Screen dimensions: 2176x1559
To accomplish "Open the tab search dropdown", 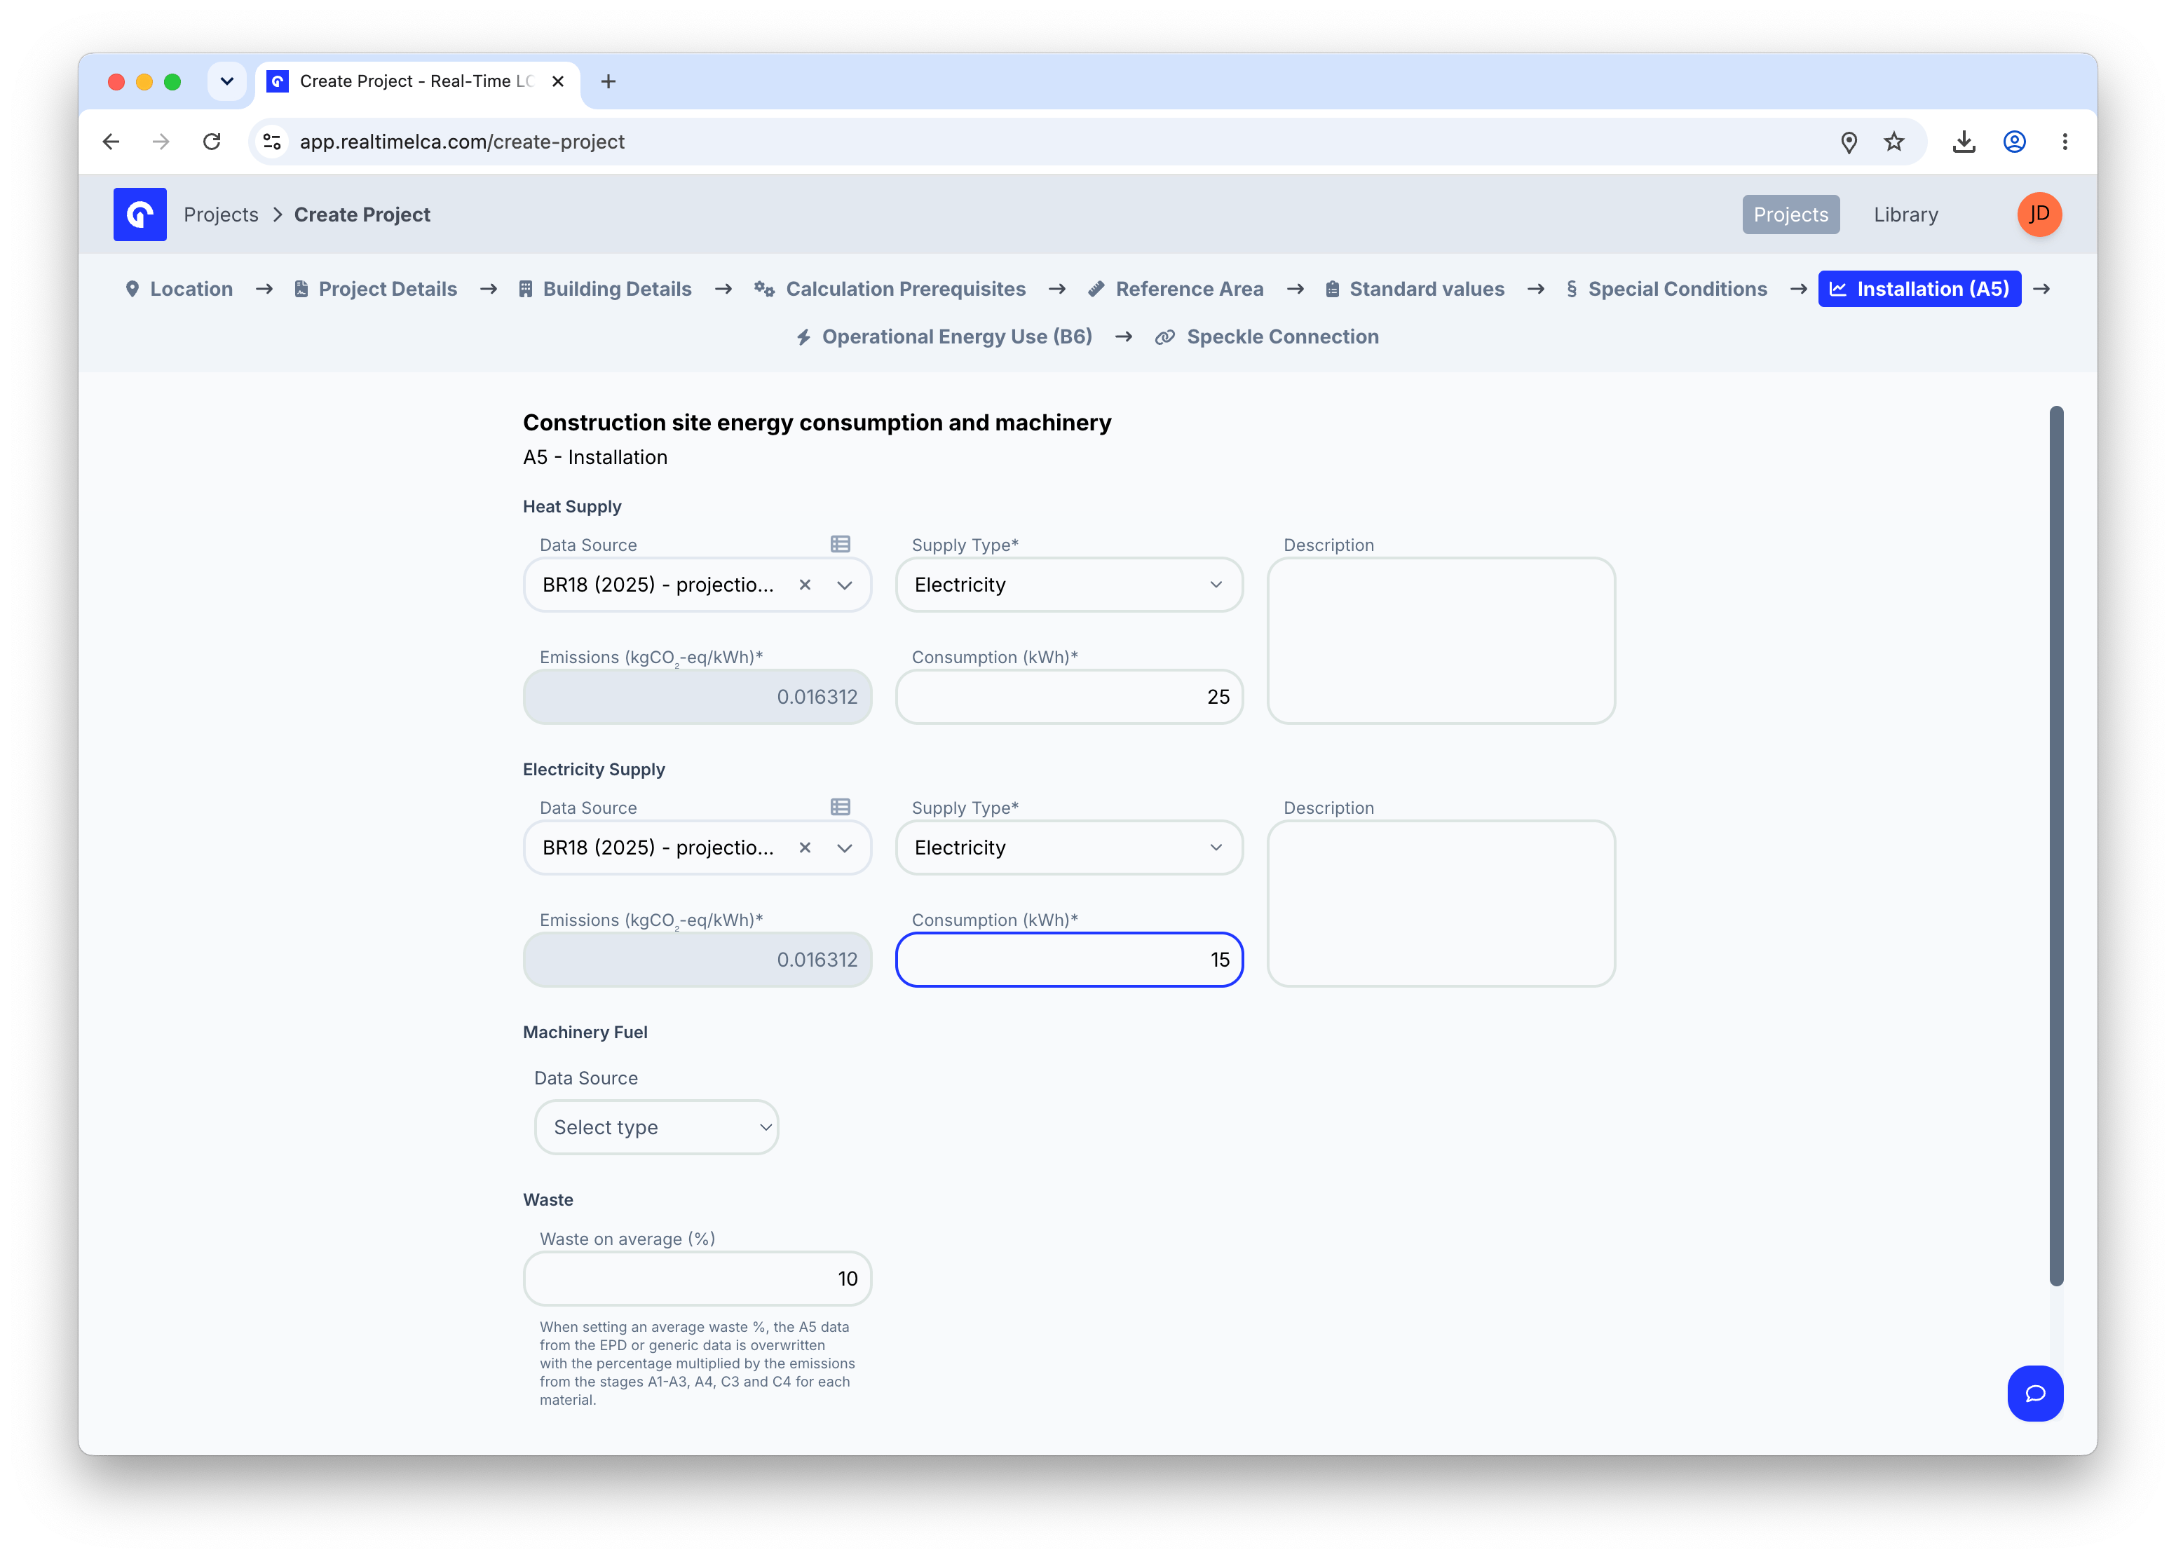I will (x=226, y=81).
